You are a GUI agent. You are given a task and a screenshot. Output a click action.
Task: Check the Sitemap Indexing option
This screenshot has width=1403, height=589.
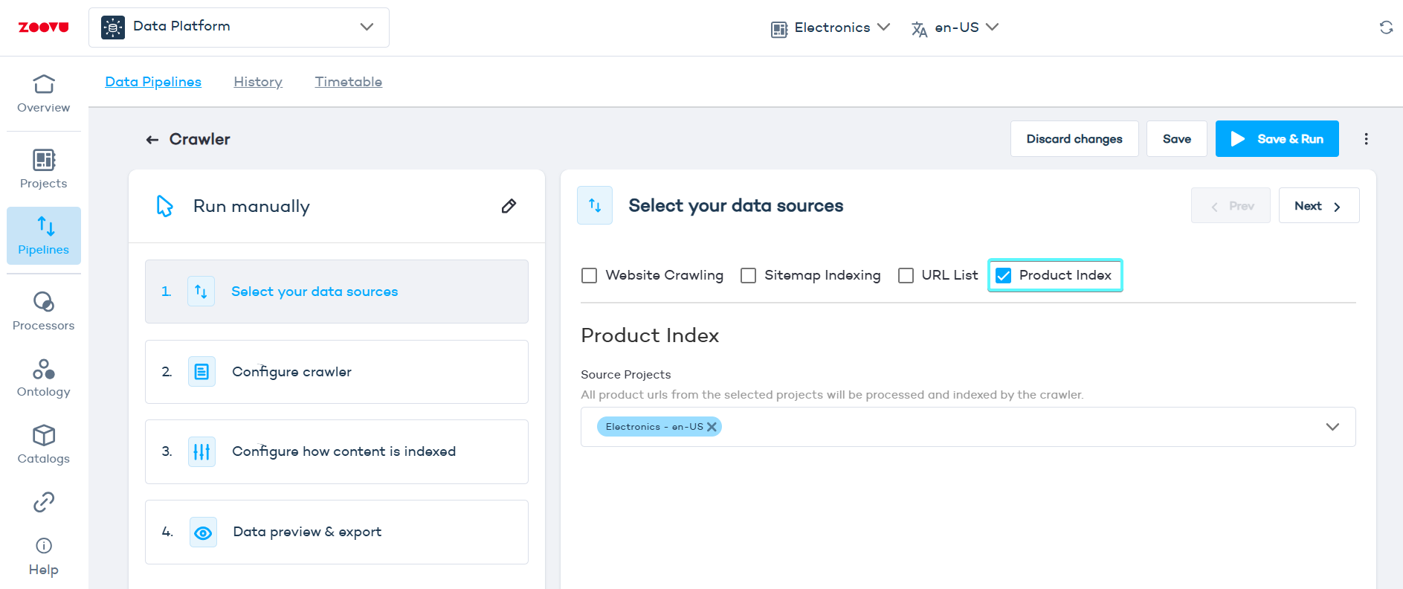pyautogui.click(x=749, y=276)
